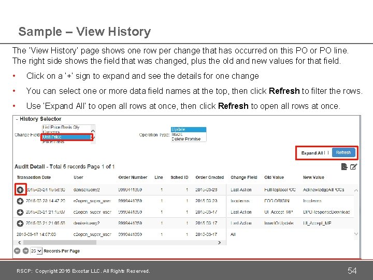Viewport: 373px width, 280px height.
Task: Click the 'FOB ORIGIN' Old Value cell
Action: [277, 201]
